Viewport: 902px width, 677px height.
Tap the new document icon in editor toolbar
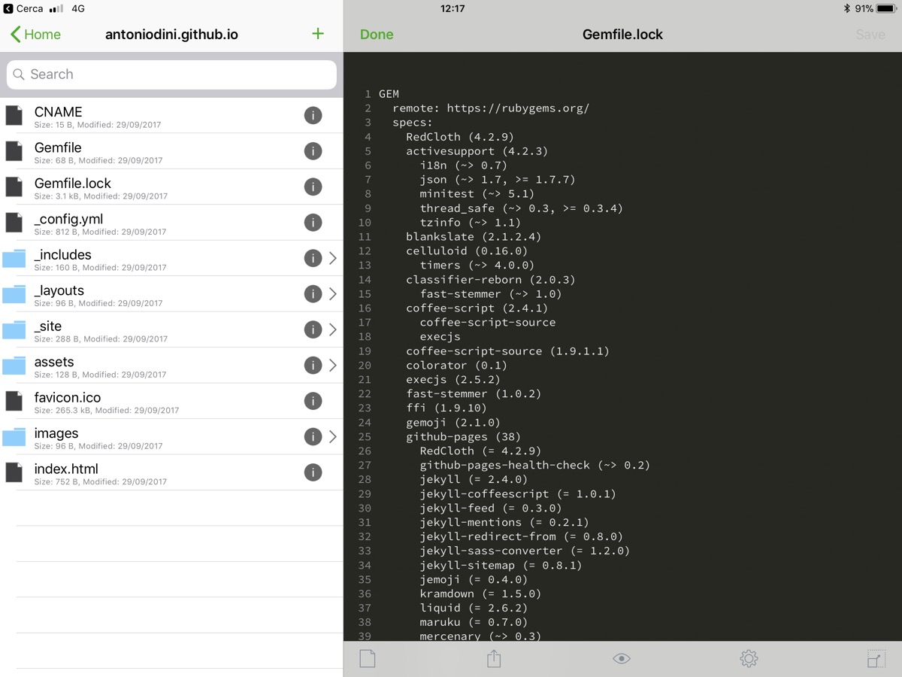click(x=367, y=659)
